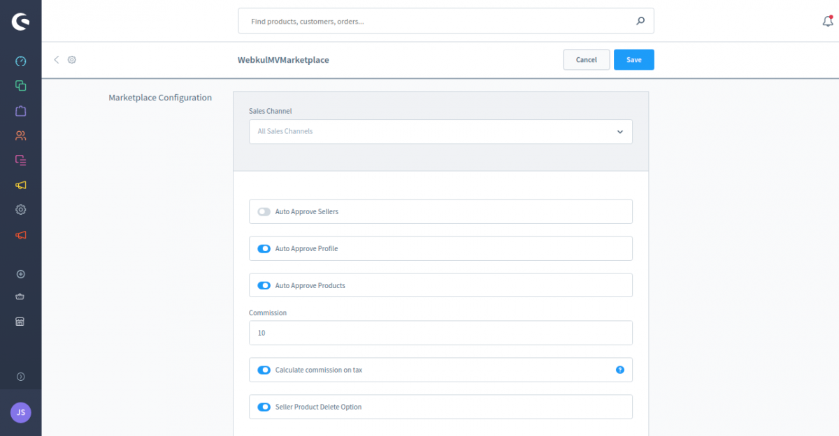Image resolution: width=839 pixels, height=436 pixels.
Task: Select the Marketing megaphone icon
Action: pos(20,184)
